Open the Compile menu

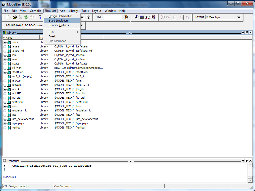pyautogui.click(x=35, y=11)
